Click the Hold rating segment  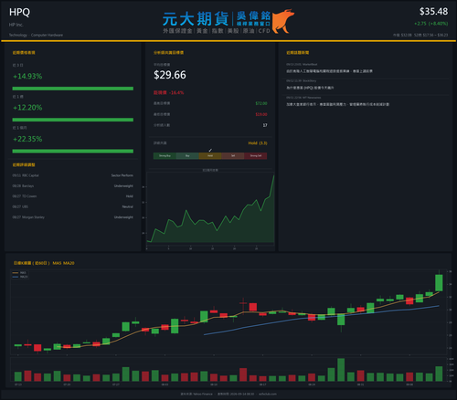click(210, 156)
